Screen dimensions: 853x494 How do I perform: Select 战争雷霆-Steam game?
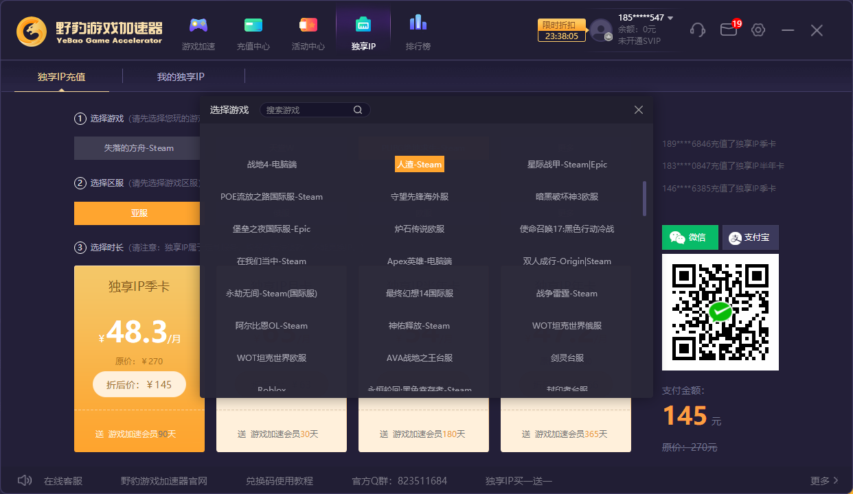click(x=567, y=294)
